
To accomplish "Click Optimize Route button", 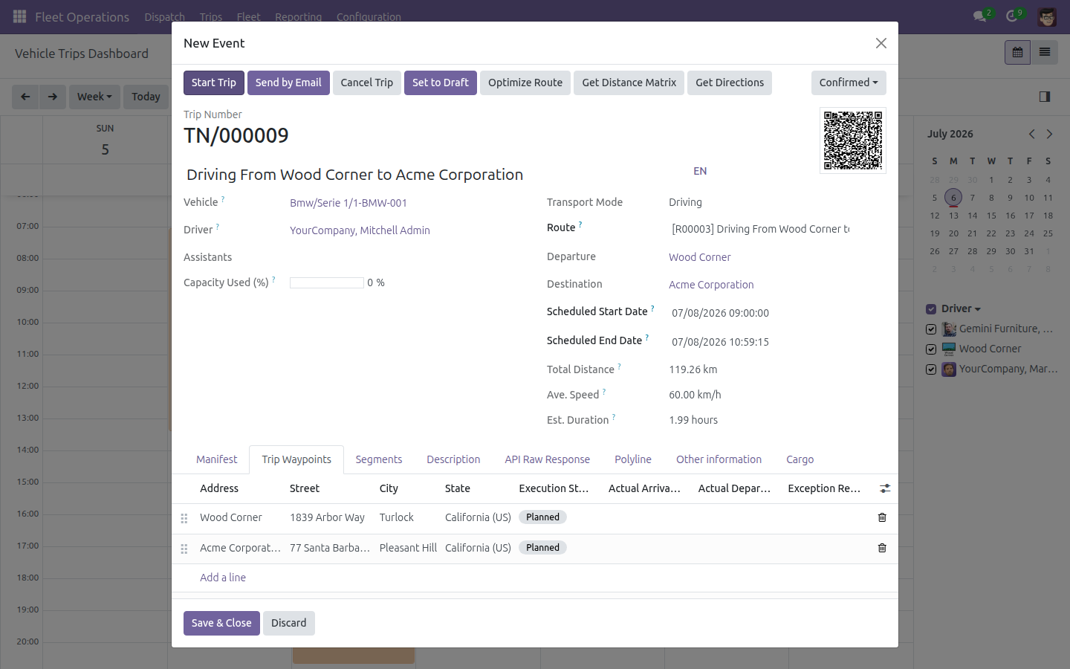I will coord(525,83).
